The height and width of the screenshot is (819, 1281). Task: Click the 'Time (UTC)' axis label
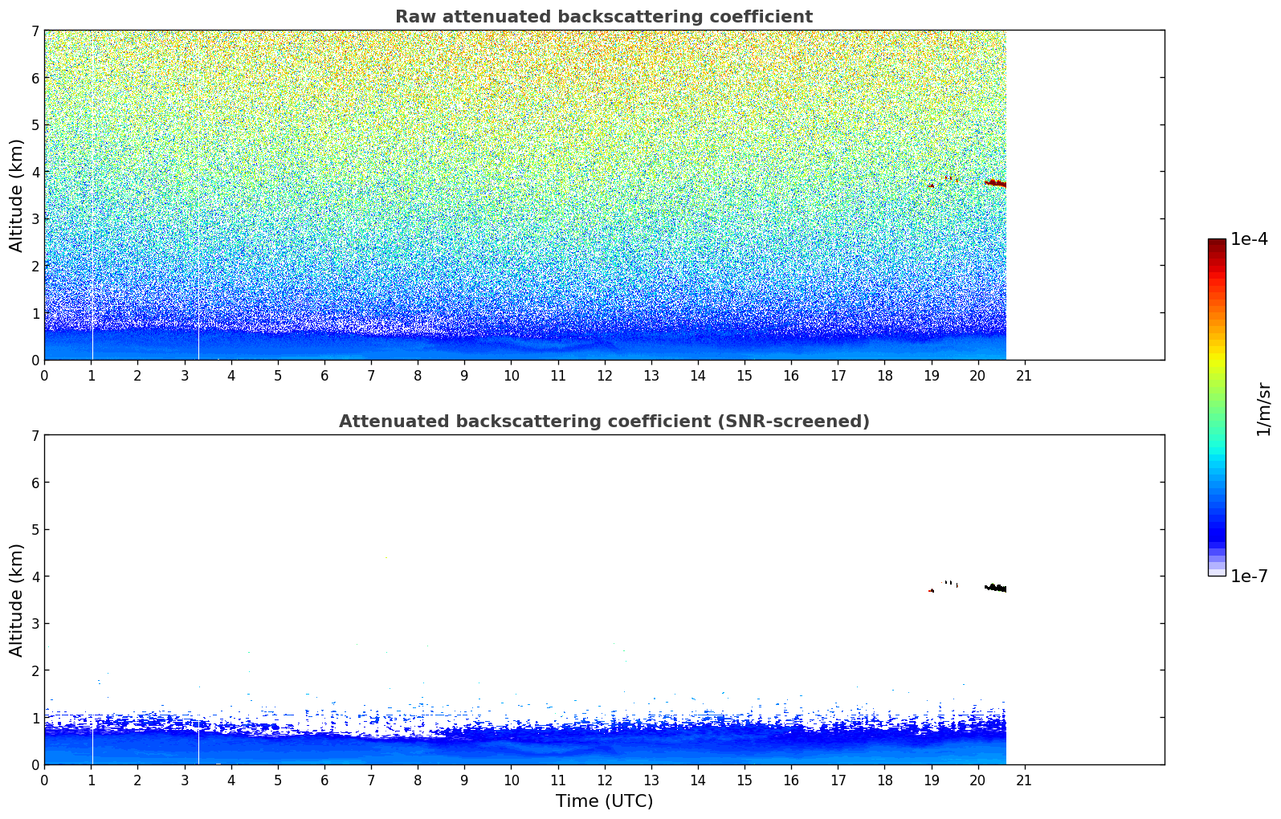pyautogui.click(x=604, y=801)
